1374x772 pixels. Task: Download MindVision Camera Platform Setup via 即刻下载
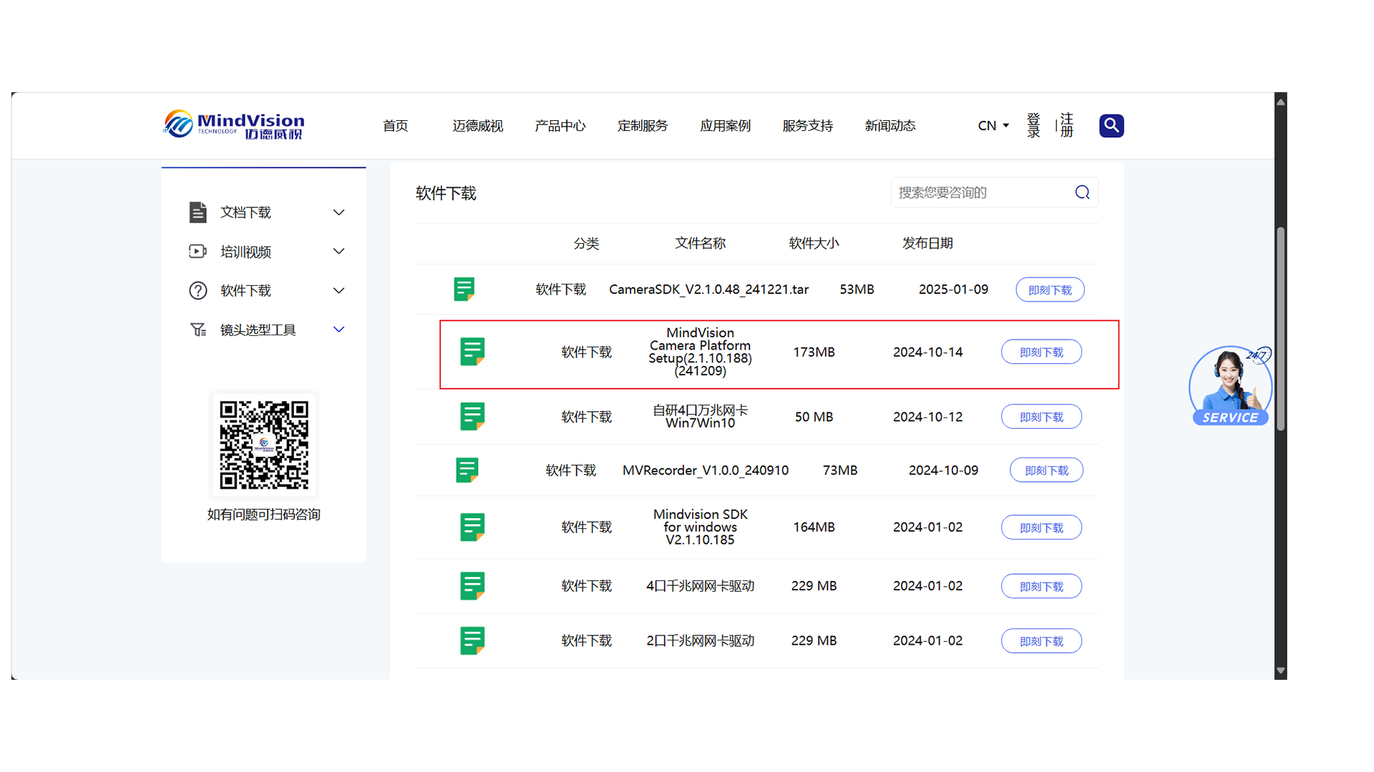pos(1041,352)
